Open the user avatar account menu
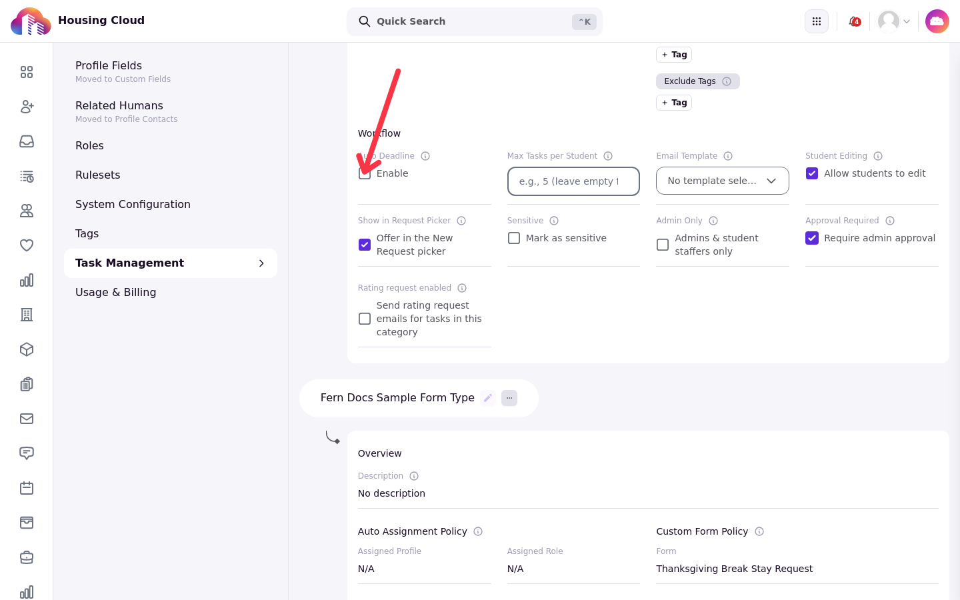960x600 pixels. [894, 21]
